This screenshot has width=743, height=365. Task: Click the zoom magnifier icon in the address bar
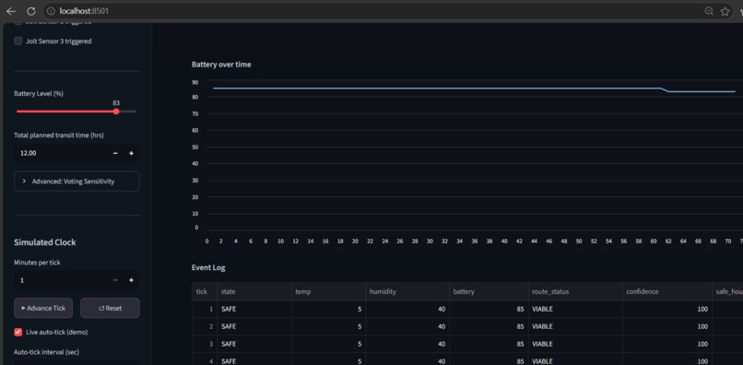[709, 11]
